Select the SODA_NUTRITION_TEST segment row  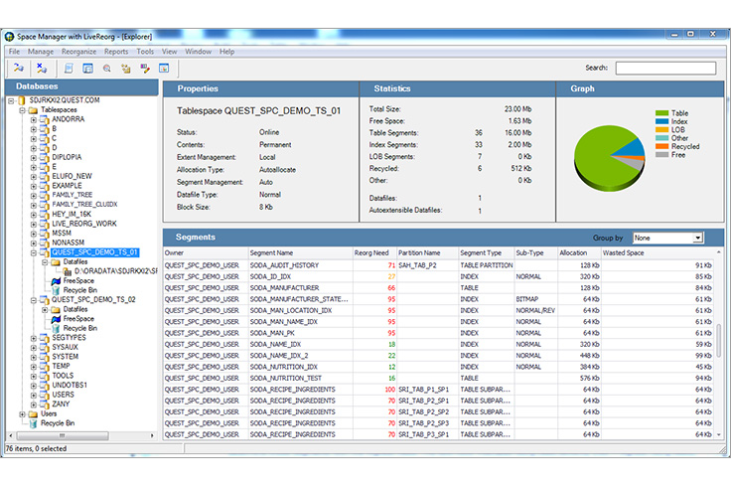[438, 379]
